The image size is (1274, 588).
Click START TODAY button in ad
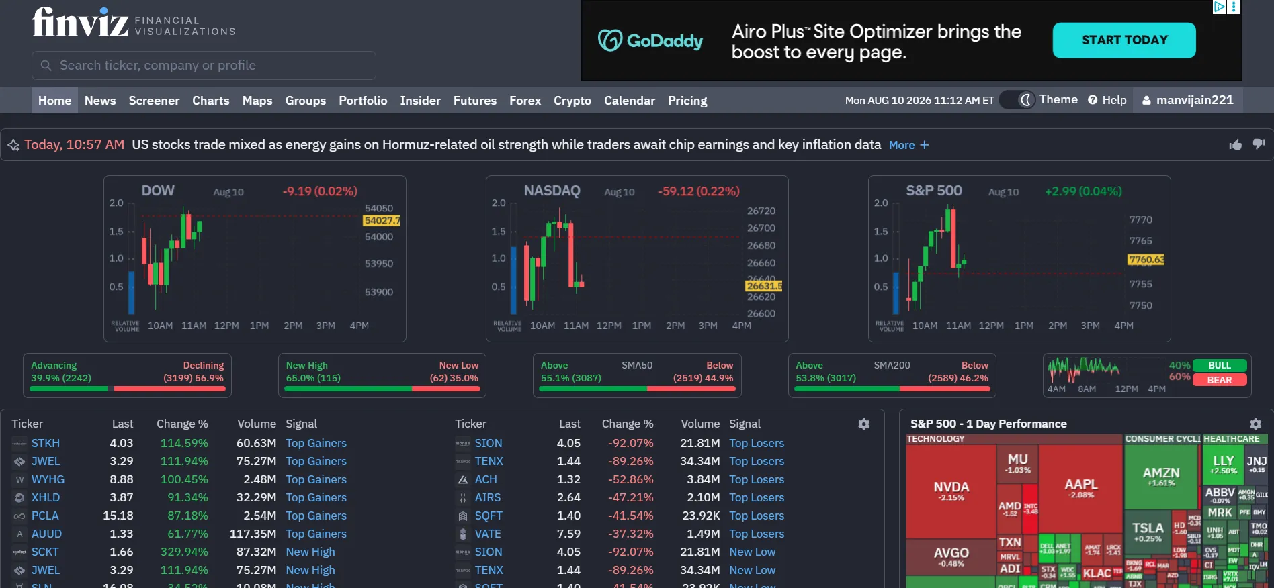(1124, 40)
